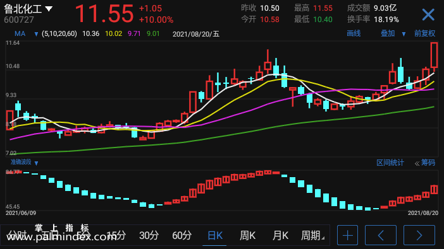444x249 pixels.
Task: Select the 30分 timeframe tab
Action: (x=149, y=235)
